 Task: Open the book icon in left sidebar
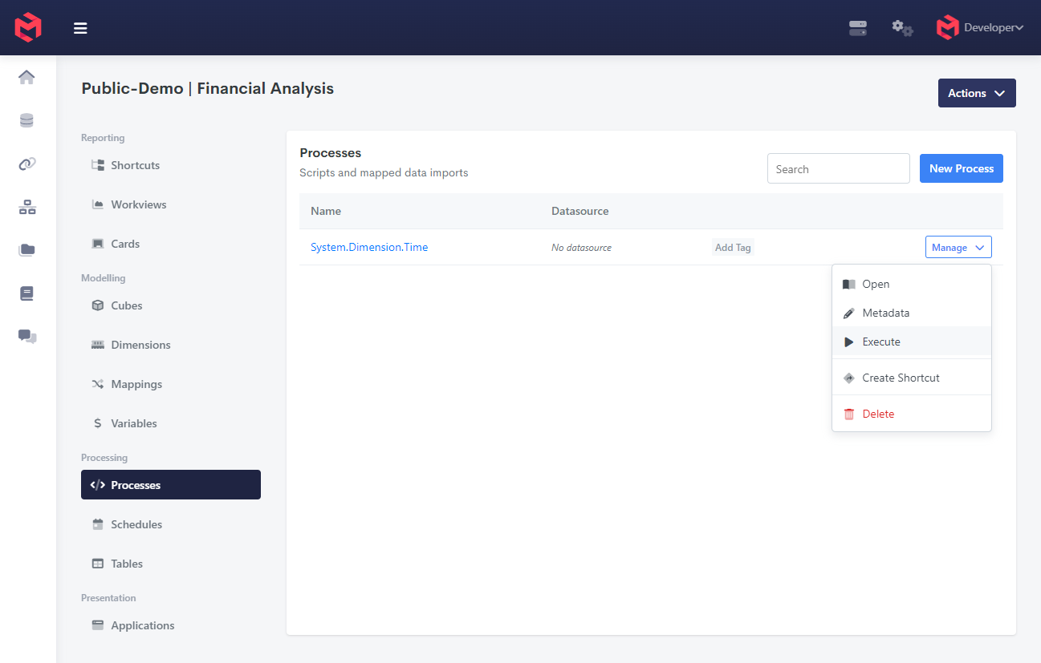pyautogui.click(x=27, y=293)
